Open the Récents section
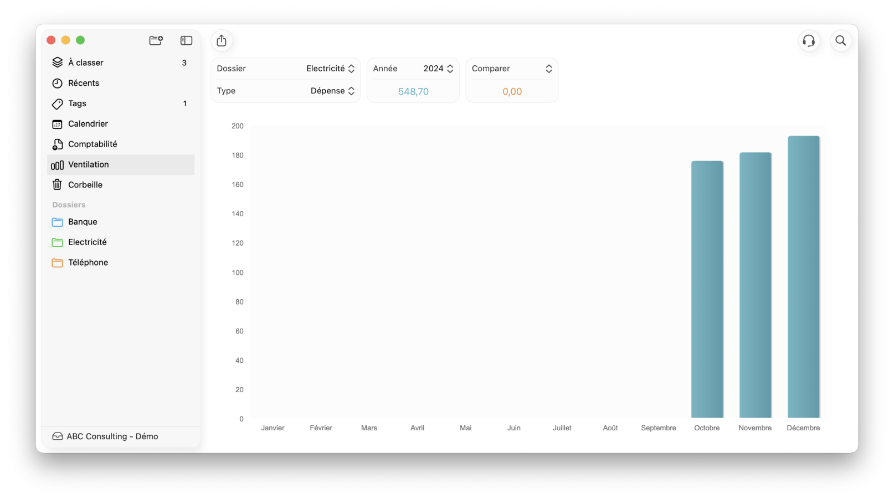 click(84, 83)
